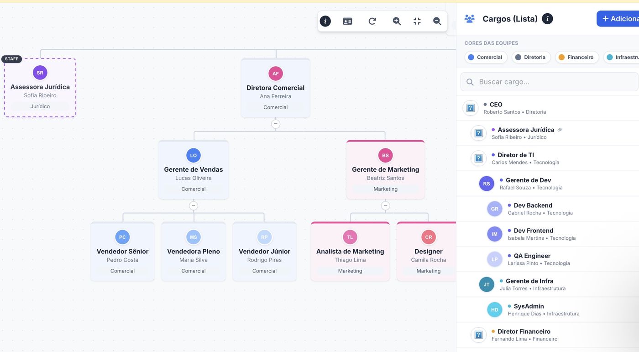This screenshot has height=352, width=639.
Task: Zoom out with the magnifier minus icon
Action: [x=437, y=21]
